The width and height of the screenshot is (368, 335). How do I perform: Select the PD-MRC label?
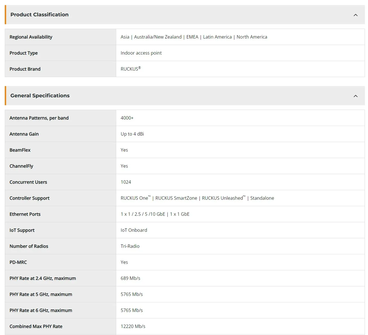point(18,262)
